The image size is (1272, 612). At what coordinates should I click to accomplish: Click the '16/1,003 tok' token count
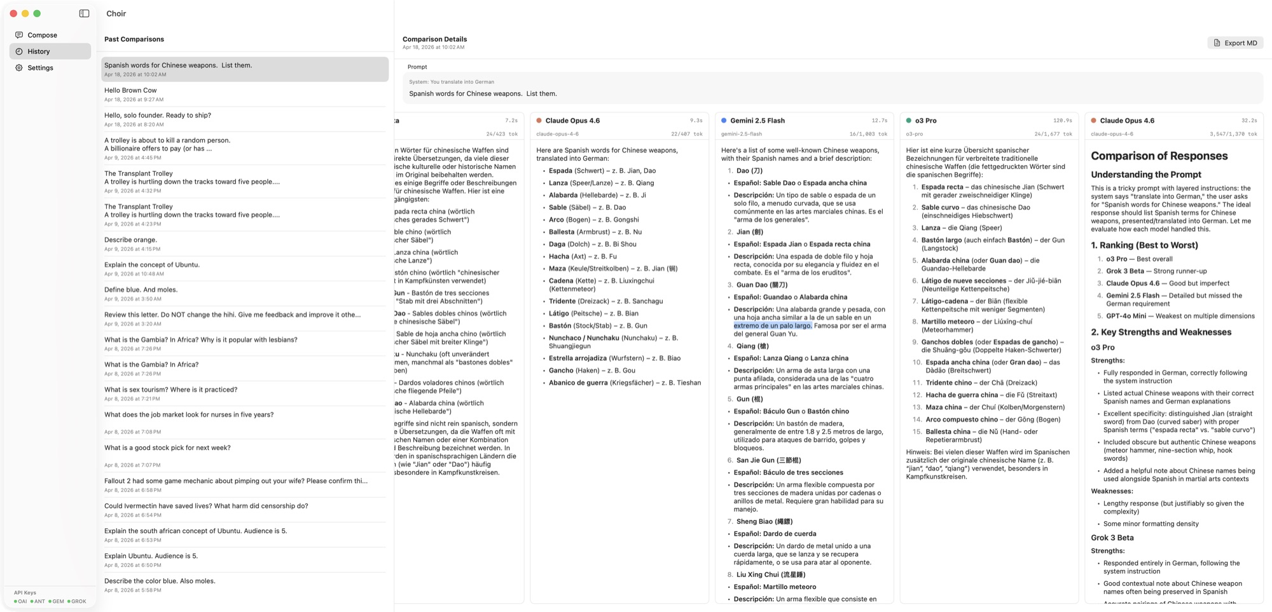(x=868, y=134)
